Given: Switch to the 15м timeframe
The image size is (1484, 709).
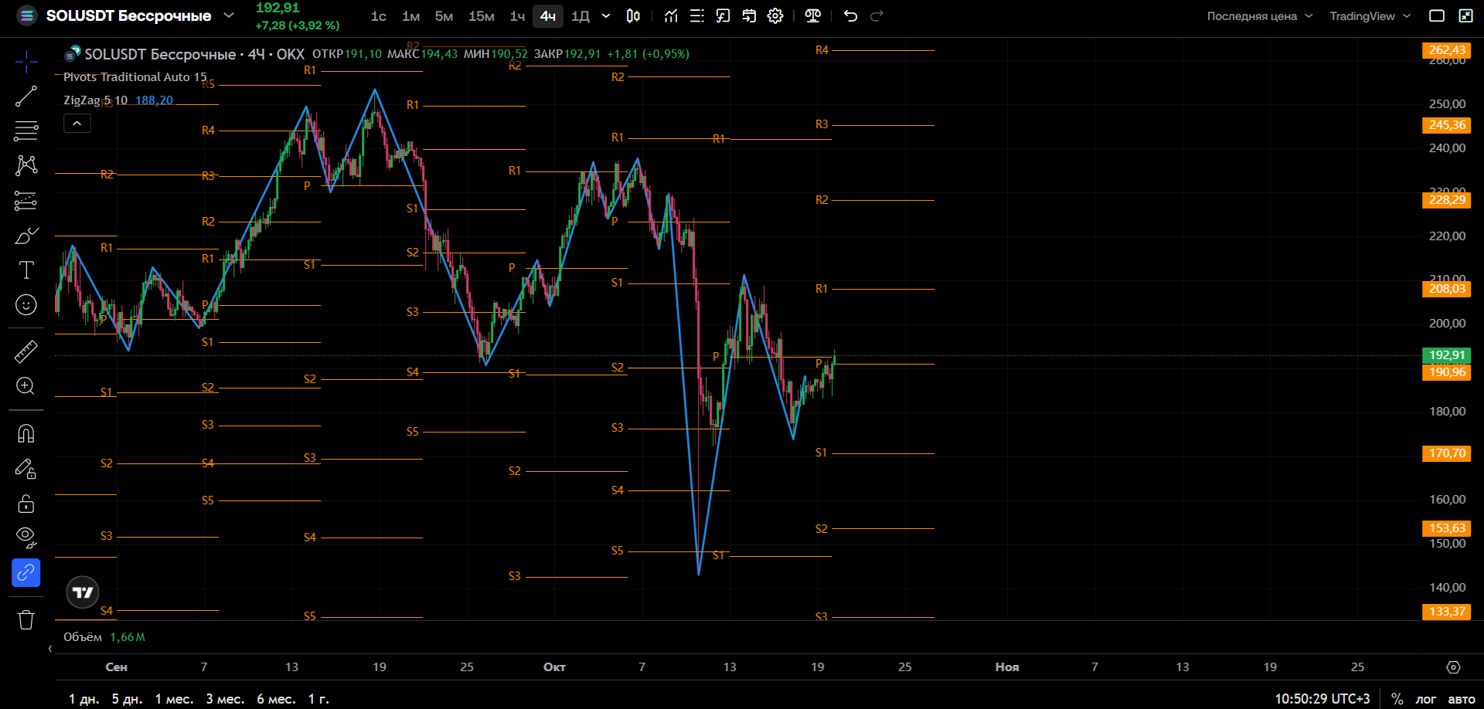Looking at the screenshot, I should pyautogui.click(x=482, y=16).
